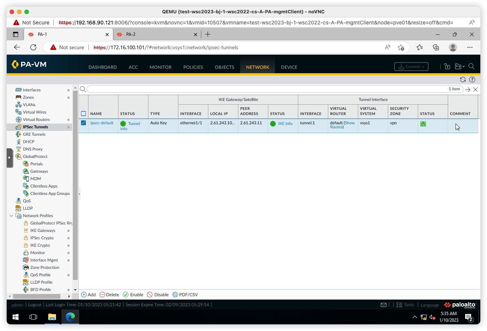Screen dimensions: 487x331
Task: Open the Tunnel Info link
Action: (130, 126)
